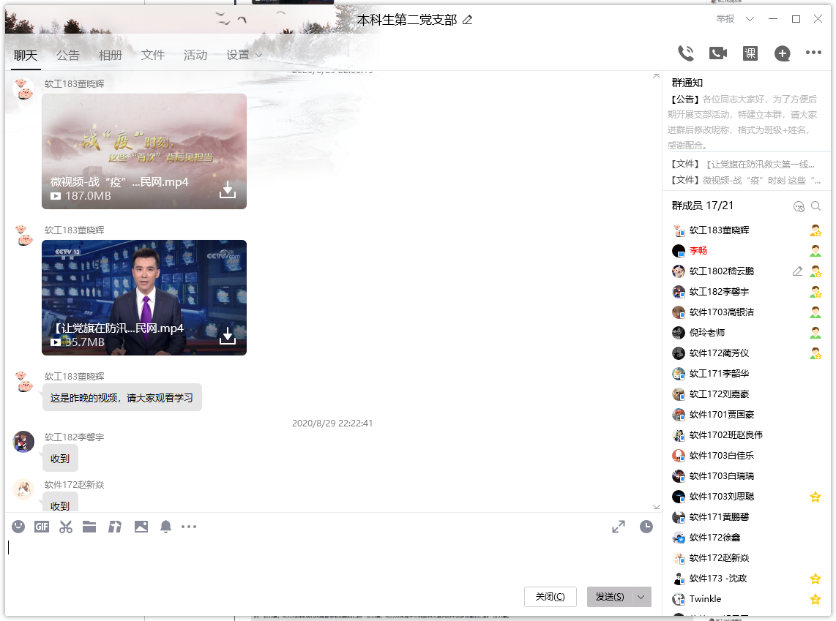Image resolution: width=836 pixels, height=621 pixels.
Task: Open the message history clock icon
Action: pos(646,526)
